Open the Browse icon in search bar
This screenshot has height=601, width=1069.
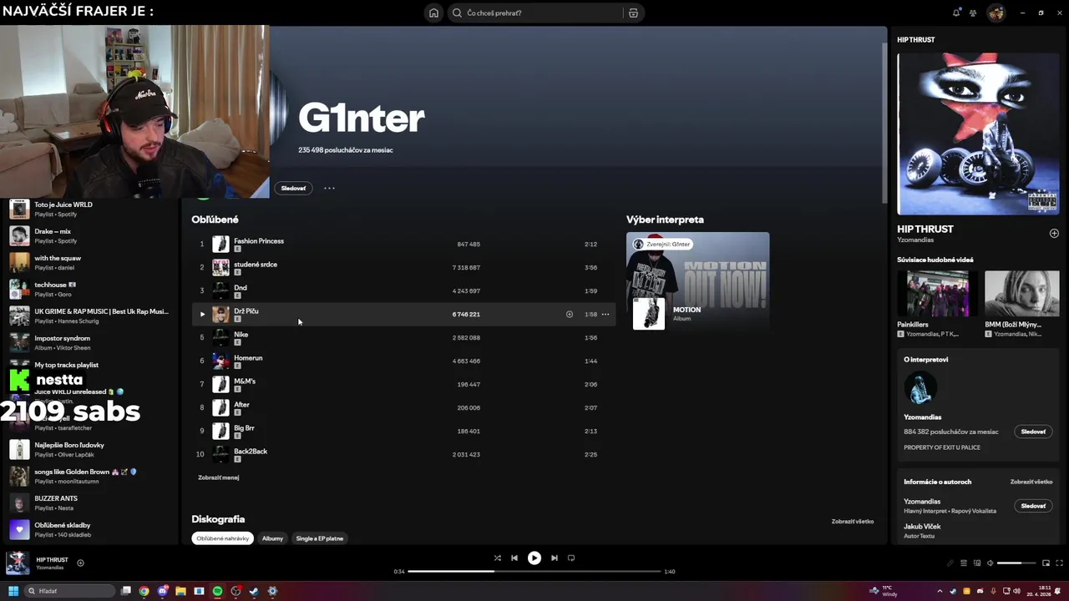pos(633,13)
